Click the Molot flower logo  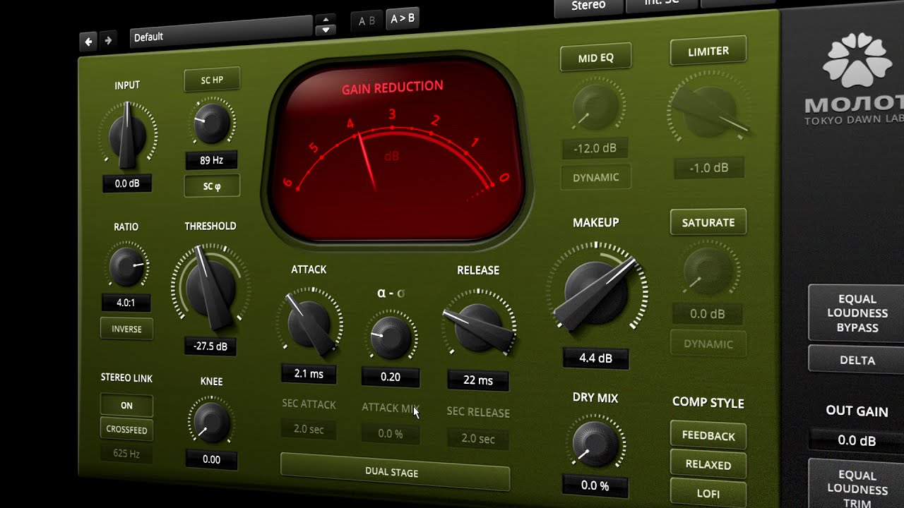[857, 63]
